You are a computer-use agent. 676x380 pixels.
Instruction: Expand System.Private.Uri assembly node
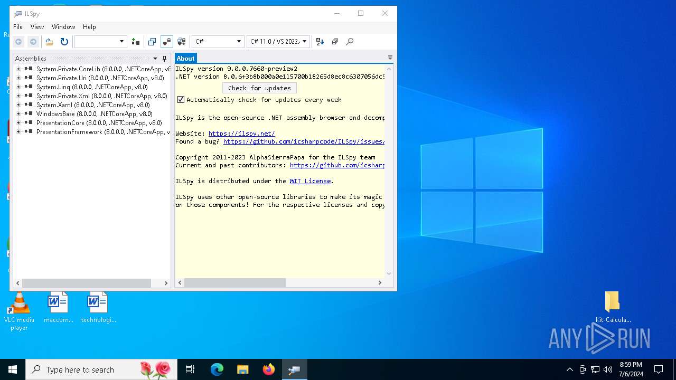[18, 78]
